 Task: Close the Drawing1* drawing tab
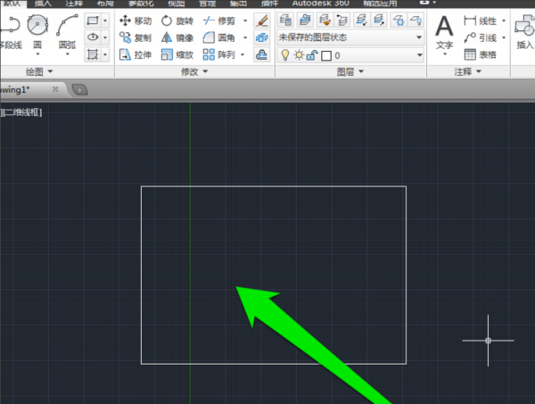55,89
